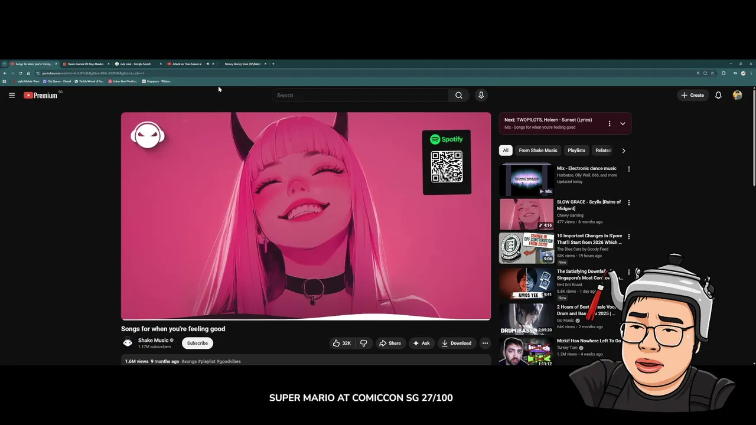The width and height of the screenshot is (756, 425).
Task: Open the notifications bell
Action: [x=718, y=95]
